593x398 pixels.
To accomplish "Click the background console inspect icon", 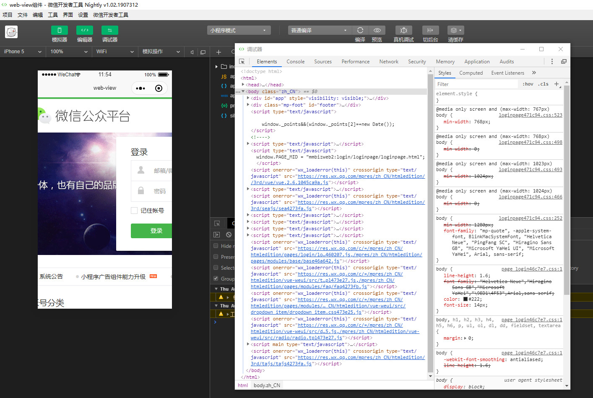I will click(x=217, y=224).
